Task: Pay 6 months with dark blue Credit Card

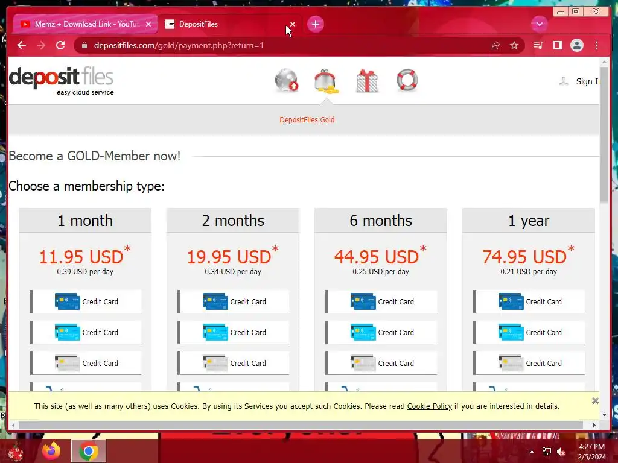Action: 381,301
